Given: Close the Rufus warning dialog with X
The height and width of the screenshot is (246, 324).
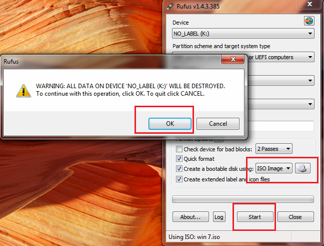Looking at the screenshot, I should pyautogui.click(x=233, y=59).
